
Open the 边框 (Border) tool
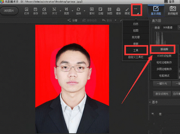(x=101, y=11)
